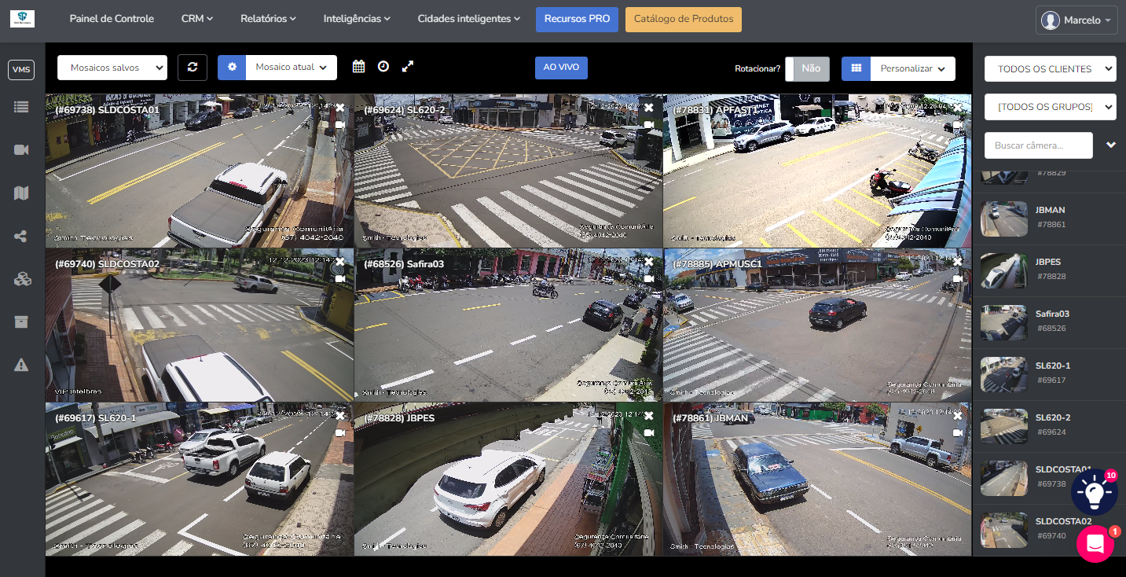Image resolution: width=1126 pixels, height=577 pixels.
Task: Click the warning alerts icon in sidebar
Action: click(21, 365)
